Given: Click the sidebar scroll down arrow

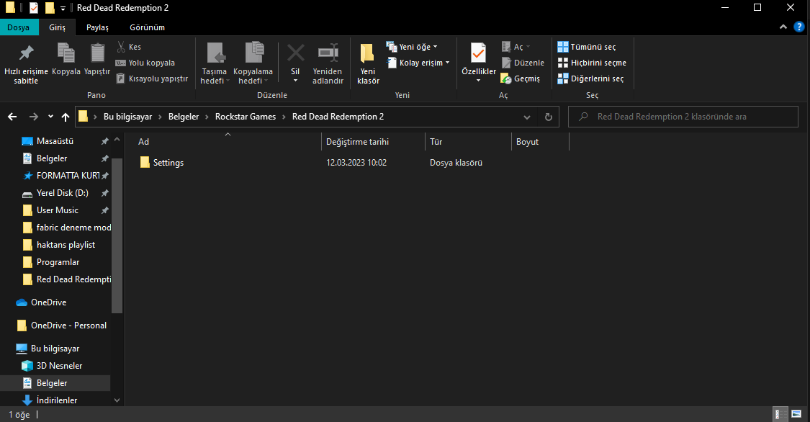Looking at the screenshot, I should coord(117,400).
